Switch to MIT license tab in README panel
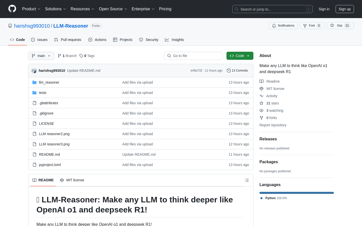The image size is (362, 226). click(72, 180)
